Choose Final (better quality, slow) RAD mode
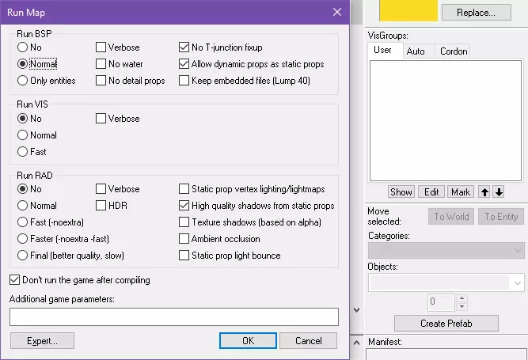This screenshot has height=360, width=528. tap(23, 256)
